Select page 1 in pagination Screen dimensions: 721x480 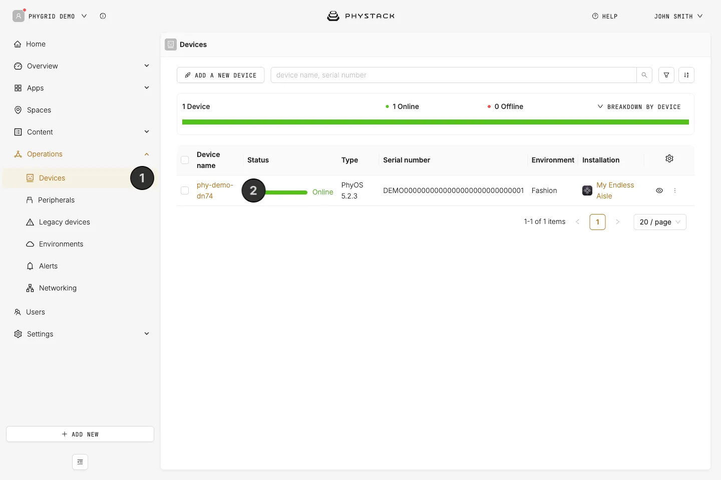[598, 222]
